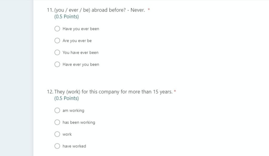Screen dimensions: 269x156
Task: Click the 'Have you ever been' answer text
Action: [x=81, y=29]
